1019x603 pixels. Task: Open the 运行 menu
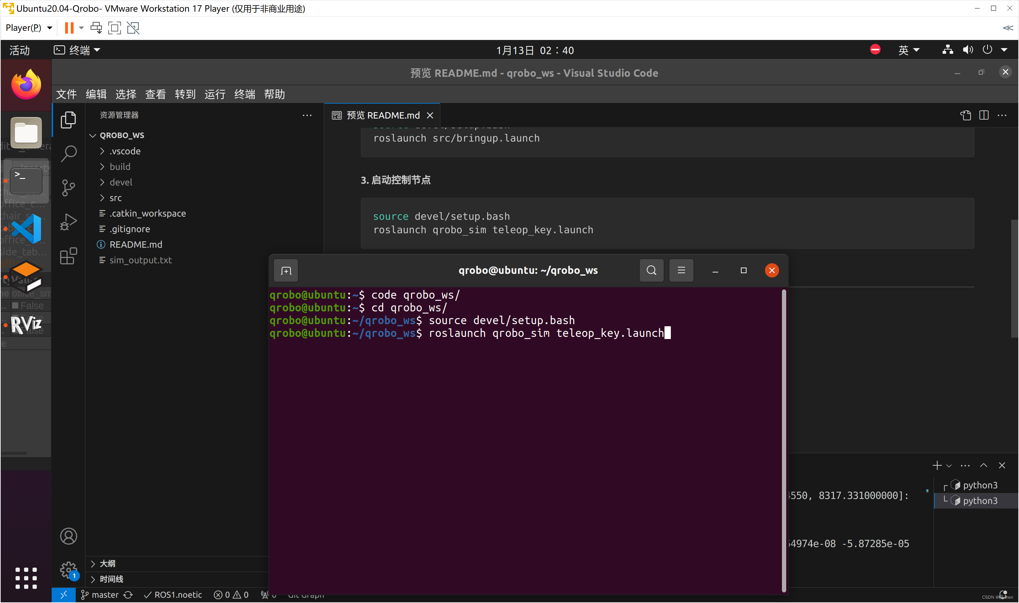coord(215,94)
